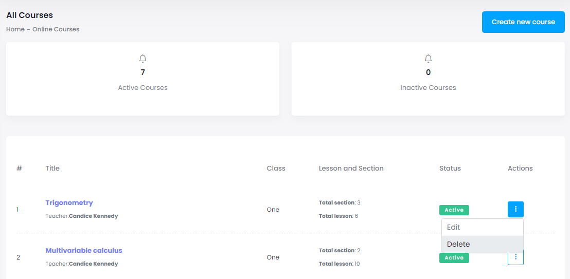570x279 pixels.
Task: Click the Online Courses breadcrumb
Action: [56, 29]
